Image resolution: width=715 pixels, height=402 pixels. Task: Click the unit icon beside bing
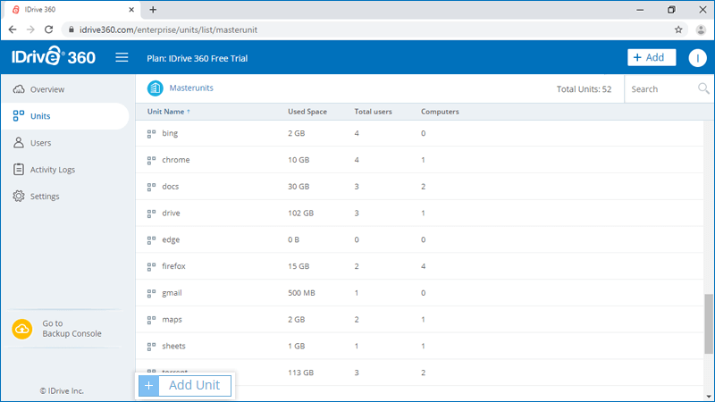[151, 134]
